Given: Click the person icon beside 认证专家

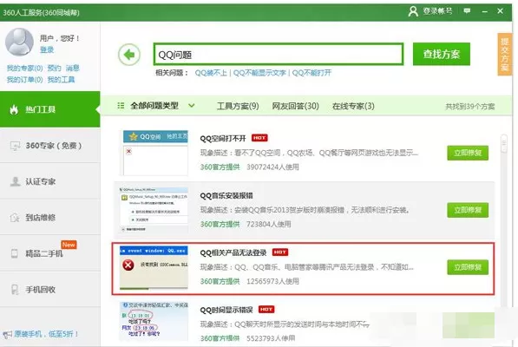Looking at the screenshot, I should 15,181.
